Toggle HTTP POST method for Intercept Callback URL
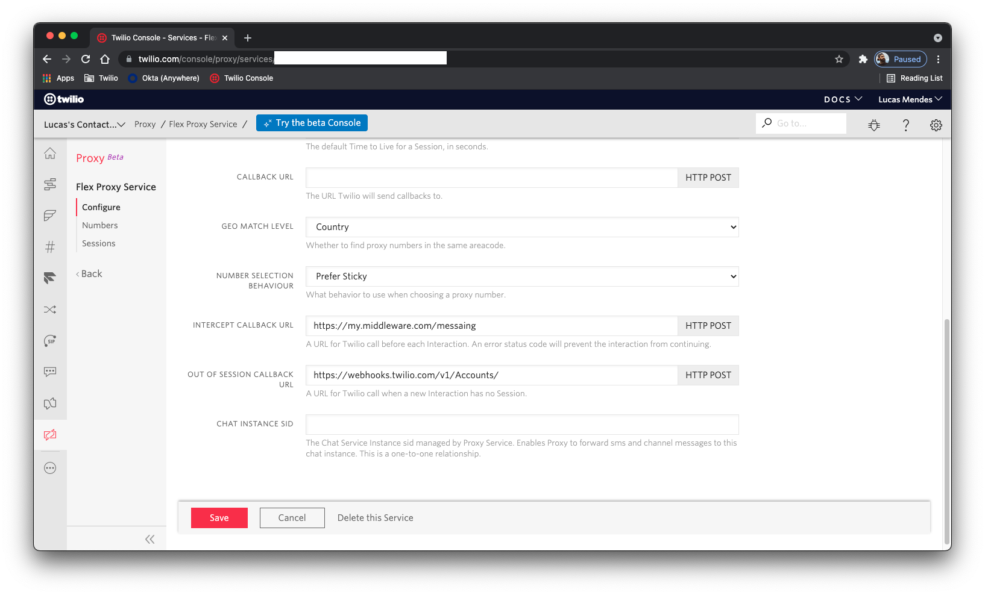 point(708,326)
